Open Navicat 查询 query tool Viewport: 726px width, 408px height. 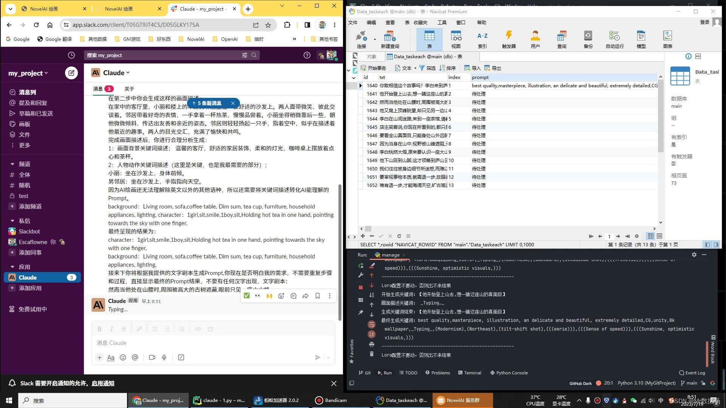point(562,39)
